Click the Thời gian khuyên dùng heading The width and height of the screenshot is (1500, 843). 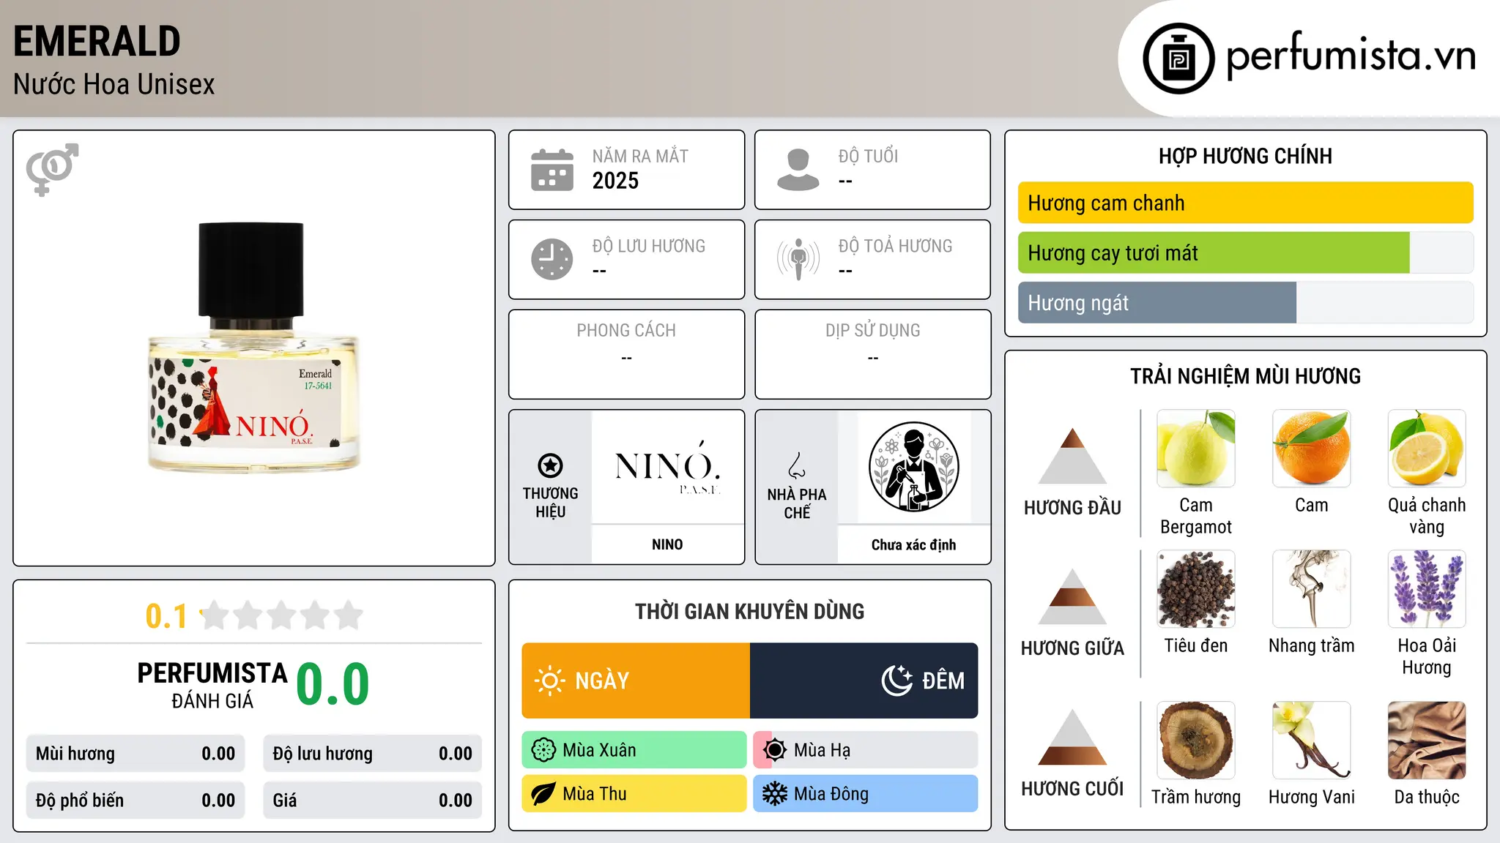point(749,611)
